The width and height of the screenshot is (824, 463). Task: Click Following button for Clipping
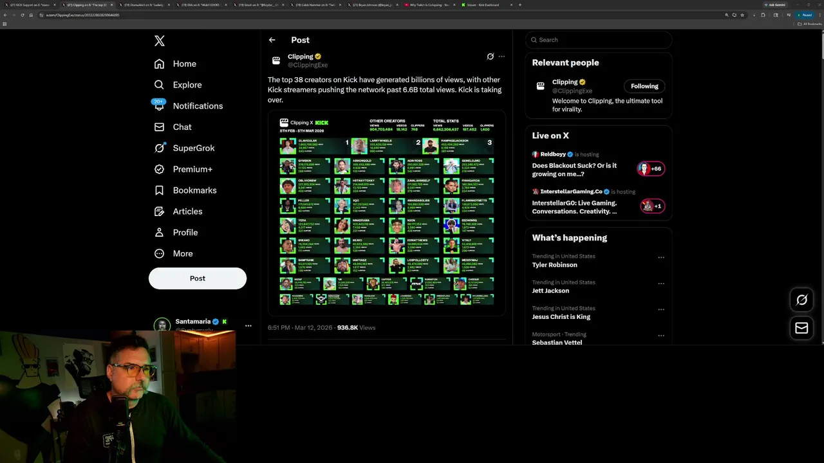(644, 86)
